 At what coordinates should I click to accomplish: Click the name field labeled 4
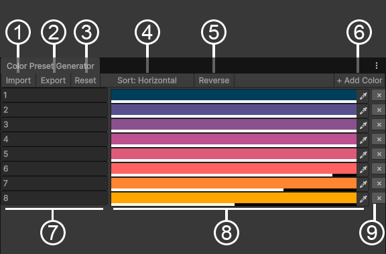point(54,140)
